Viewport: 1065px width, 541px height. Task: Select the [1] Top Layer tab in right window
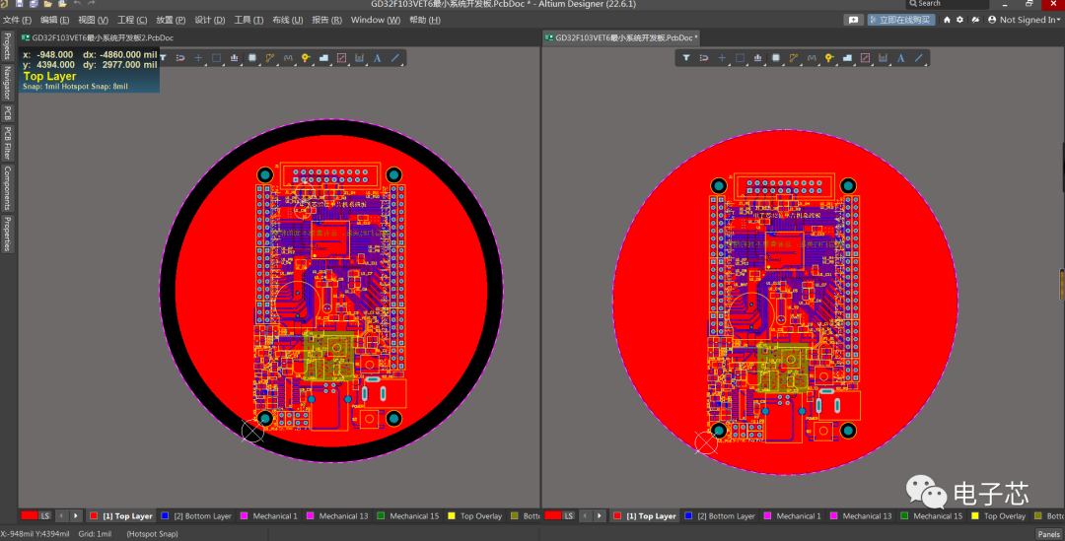645,516
